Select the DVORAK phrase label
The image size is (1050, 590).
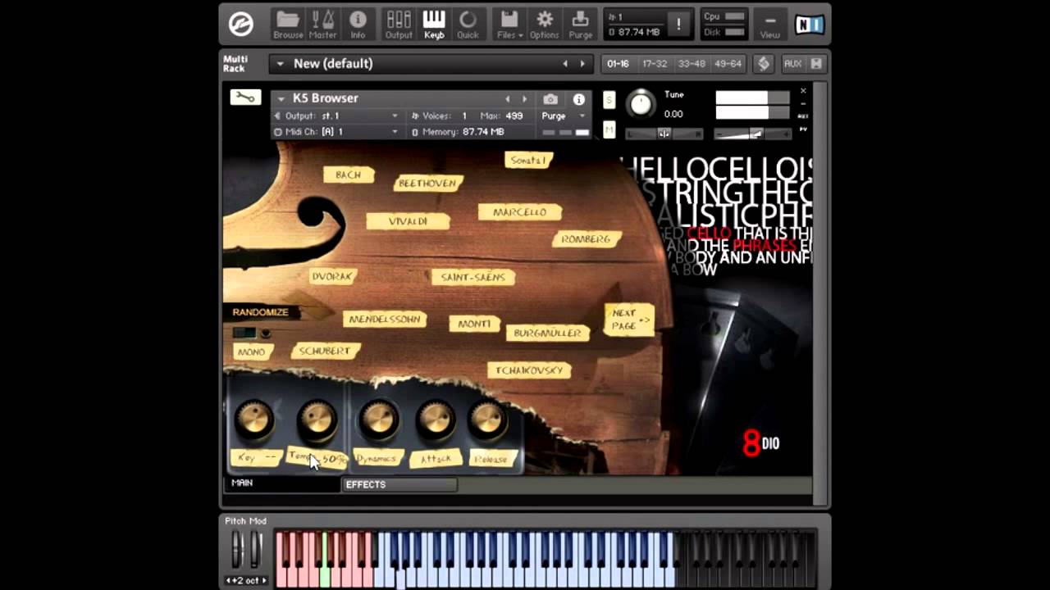point(332,277)
